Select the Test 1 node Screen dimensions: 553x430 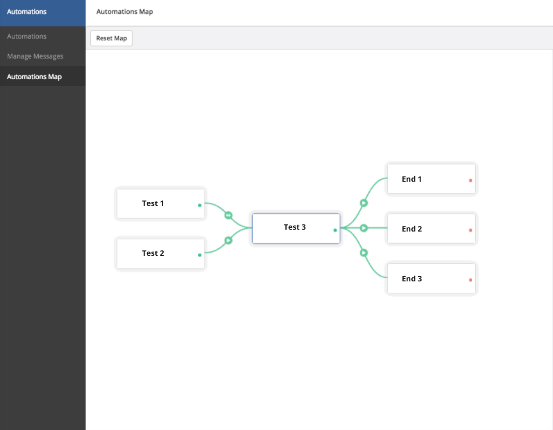coord(160,204)
